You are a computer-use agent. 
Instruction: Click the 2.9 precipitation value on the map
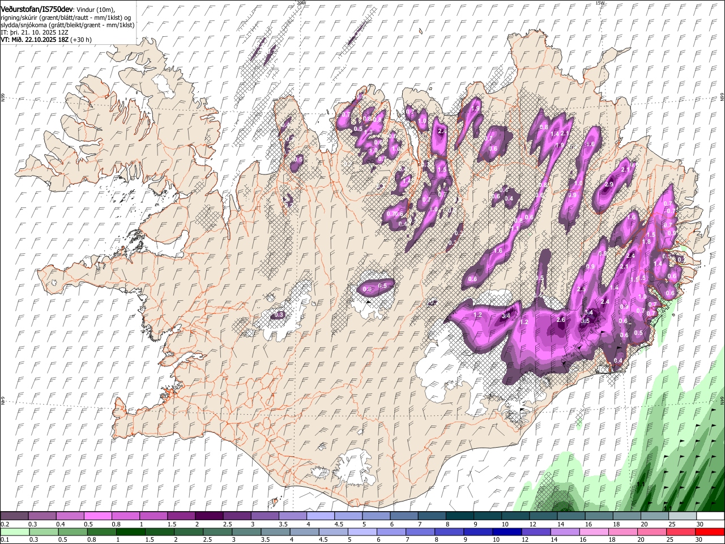(x=609, y=185)
